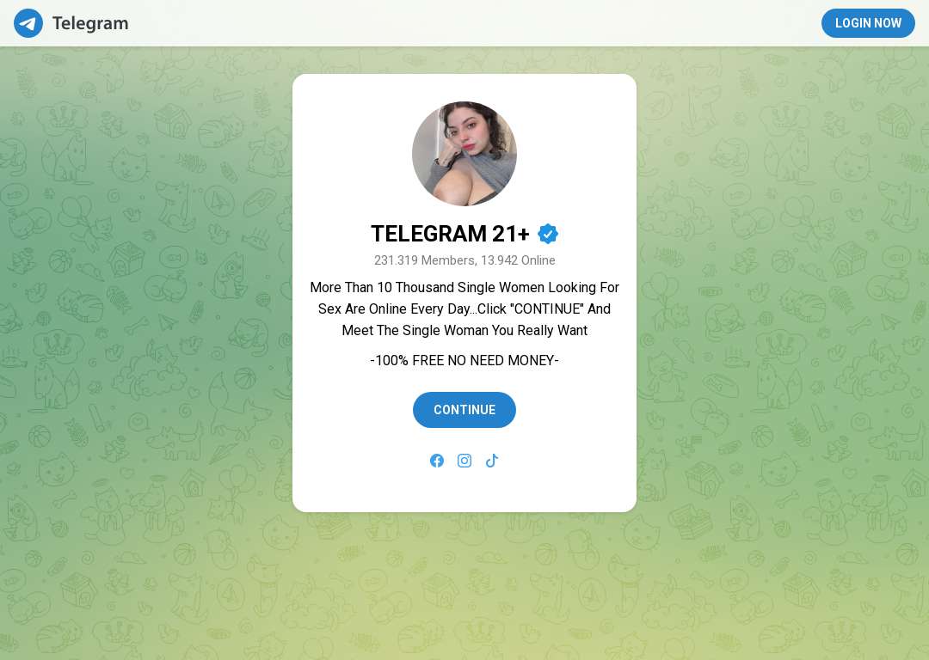Viewport: 929px width, 660px height.
Task: Click the 100% FREE NO NEED MONEY line
Action: point(464,360)
